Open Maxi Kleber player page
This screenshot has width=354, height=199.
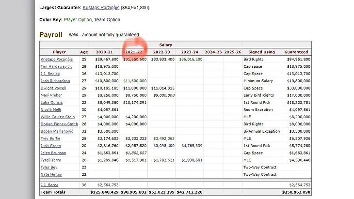(x=51, y=95)
